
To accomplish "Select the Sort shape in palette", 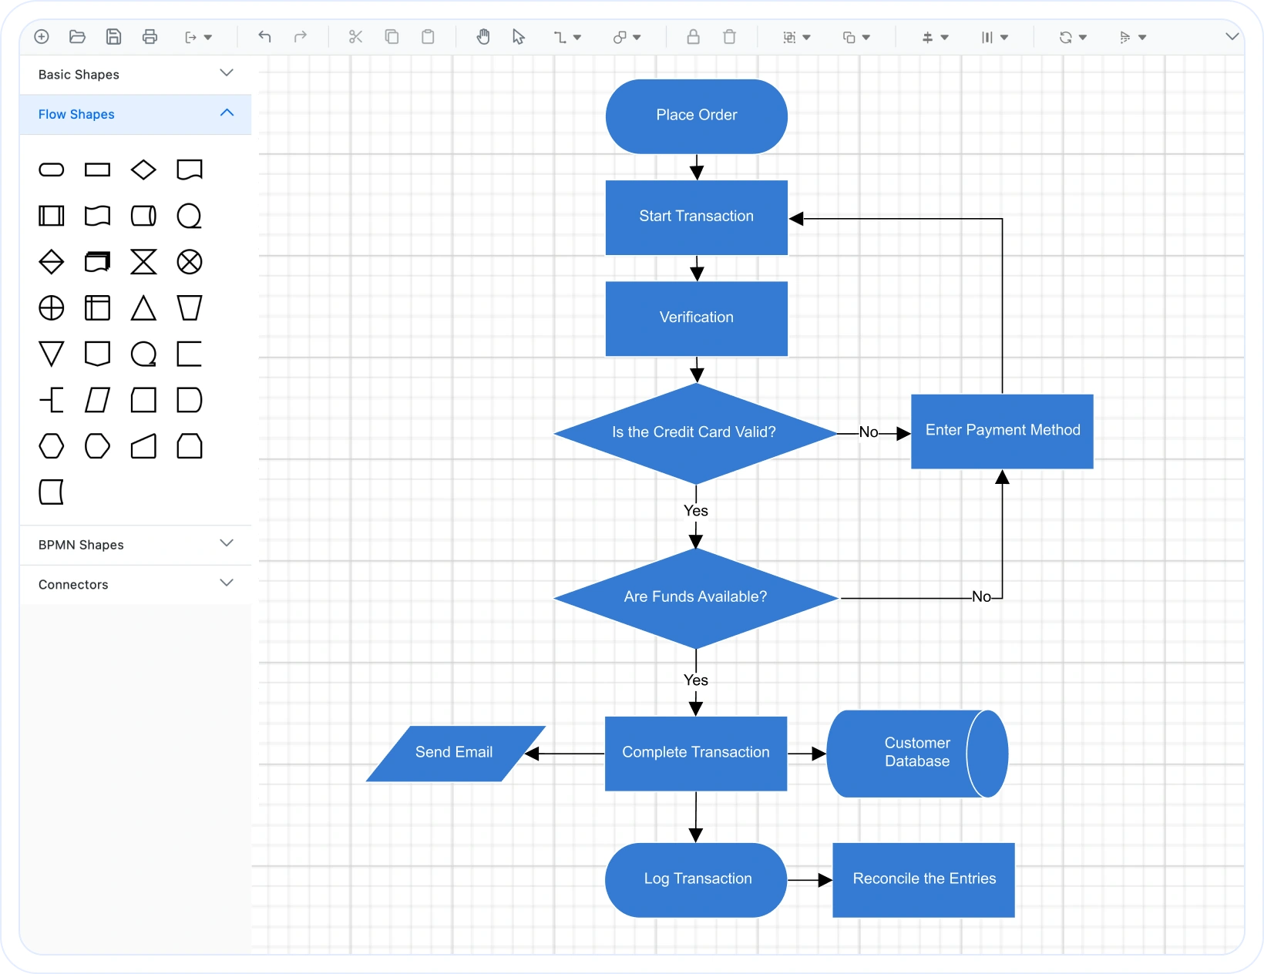I will tap(52, 262).
